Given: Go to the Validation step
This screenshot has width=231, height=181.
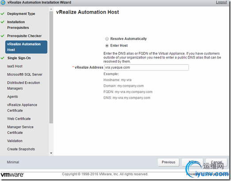Looking at the screenshot, I should 15,141.
